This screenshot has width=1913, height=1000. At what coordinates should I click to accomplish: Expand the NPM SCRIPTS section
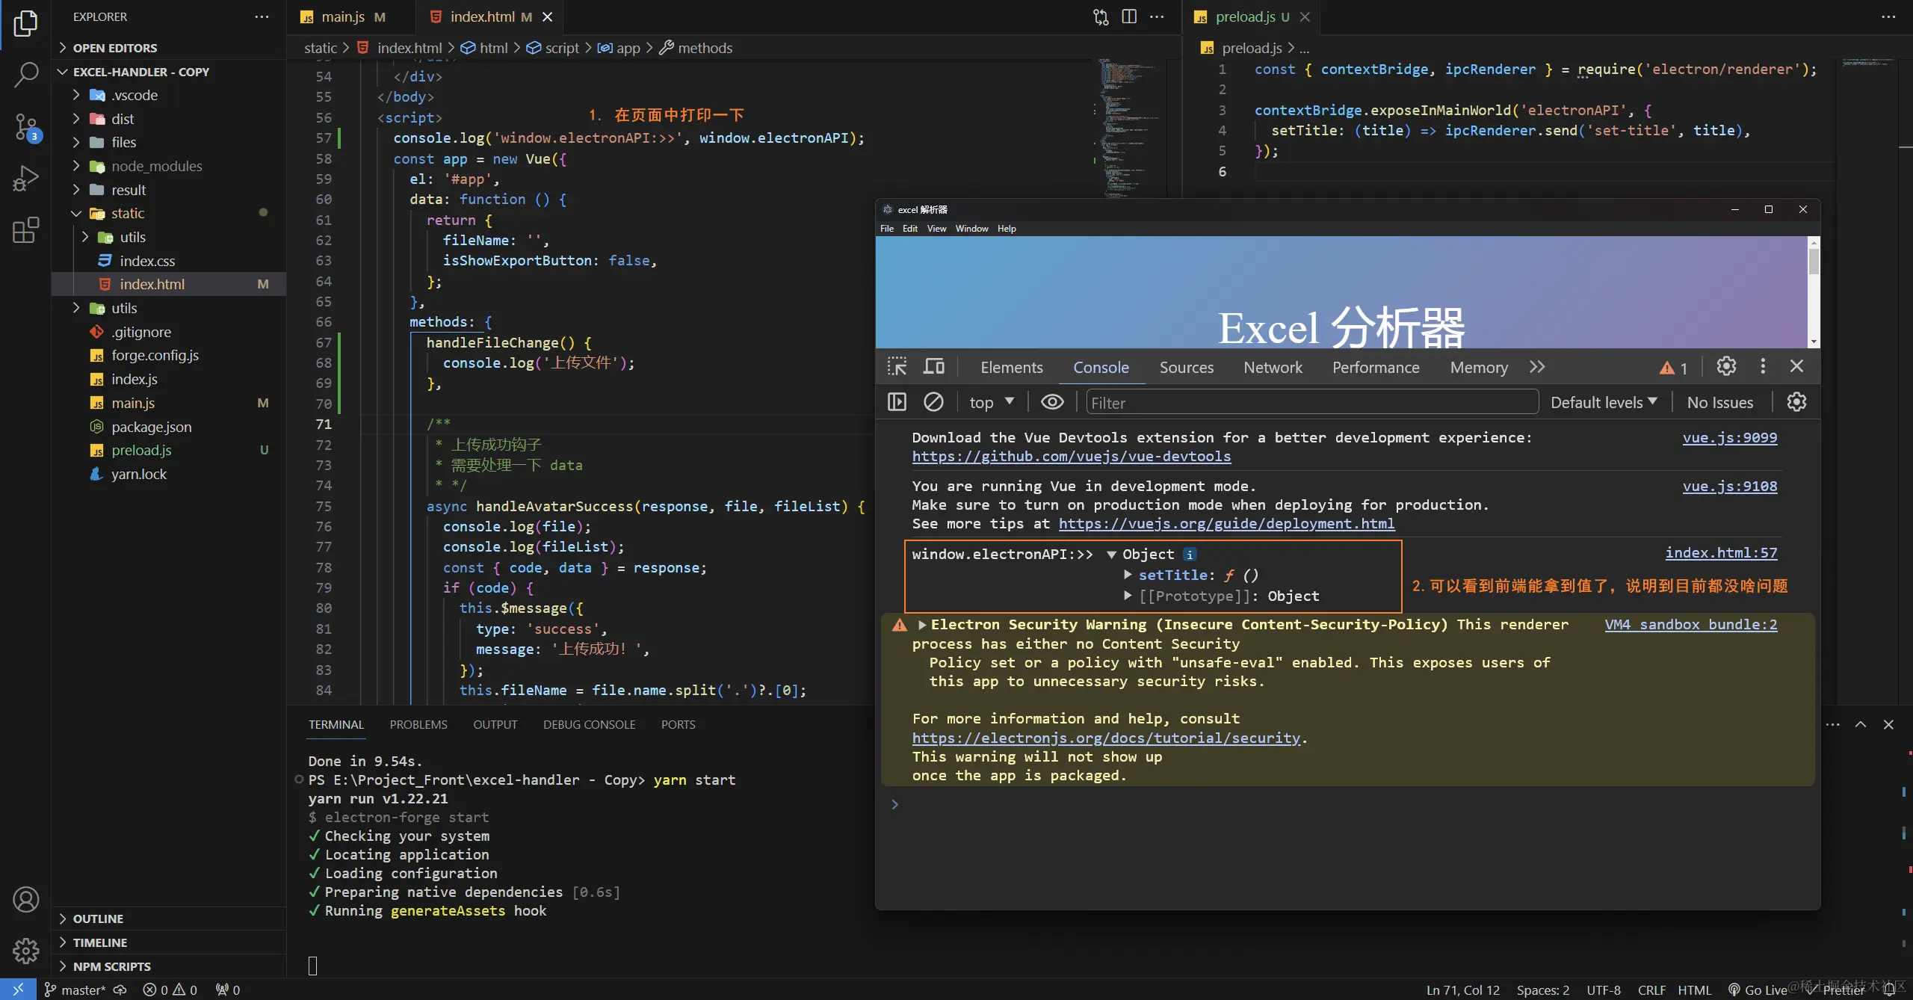click(x=111, y=966)
